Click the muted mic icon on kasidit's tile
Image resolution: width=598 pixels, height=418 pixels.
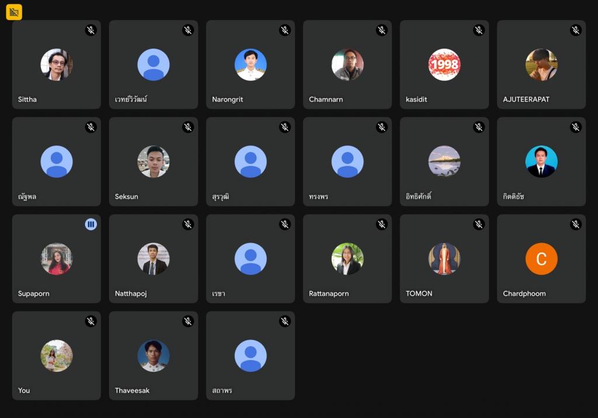[478, 30]
